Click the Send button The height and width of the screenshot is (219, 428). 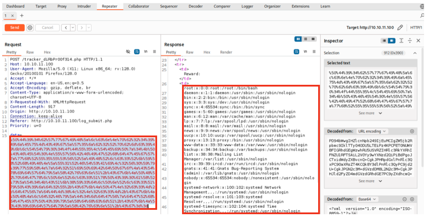(15, 28)
